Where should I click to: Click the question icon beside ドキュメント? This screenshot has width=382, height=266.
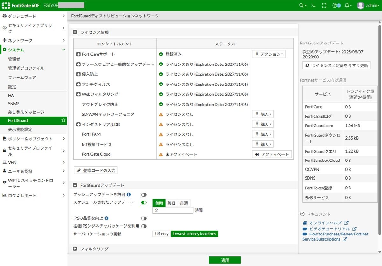coord(302,214)
